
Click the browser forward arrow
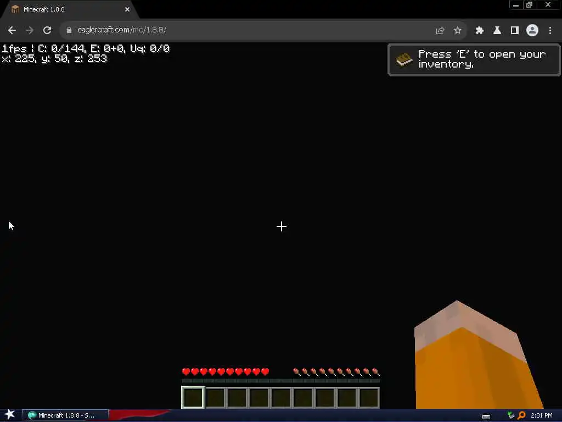tap(30, 30)
